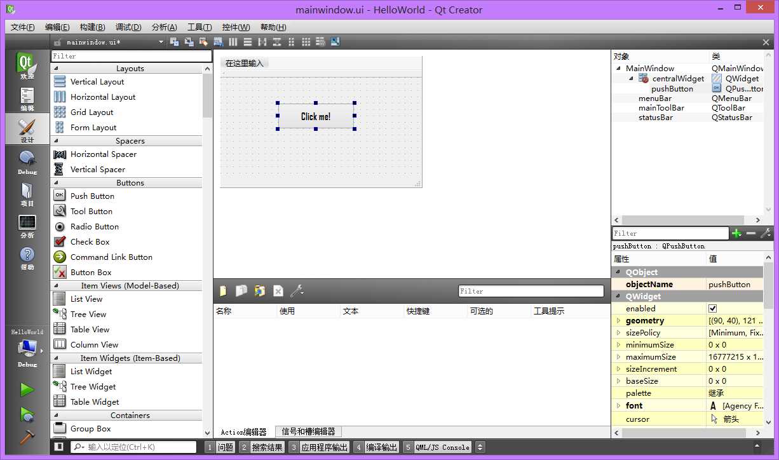Open the 4 编译输出 pane

[x=376, y=447]
